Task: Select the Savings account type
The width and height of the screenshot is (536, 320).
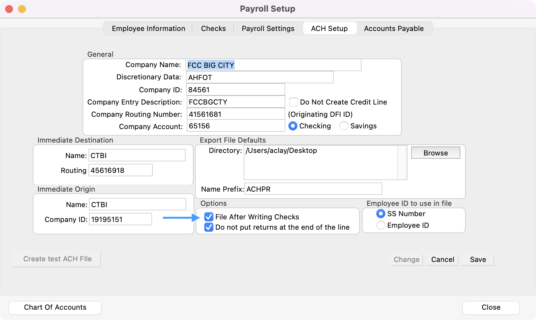Action: click(x=344, y=126)
